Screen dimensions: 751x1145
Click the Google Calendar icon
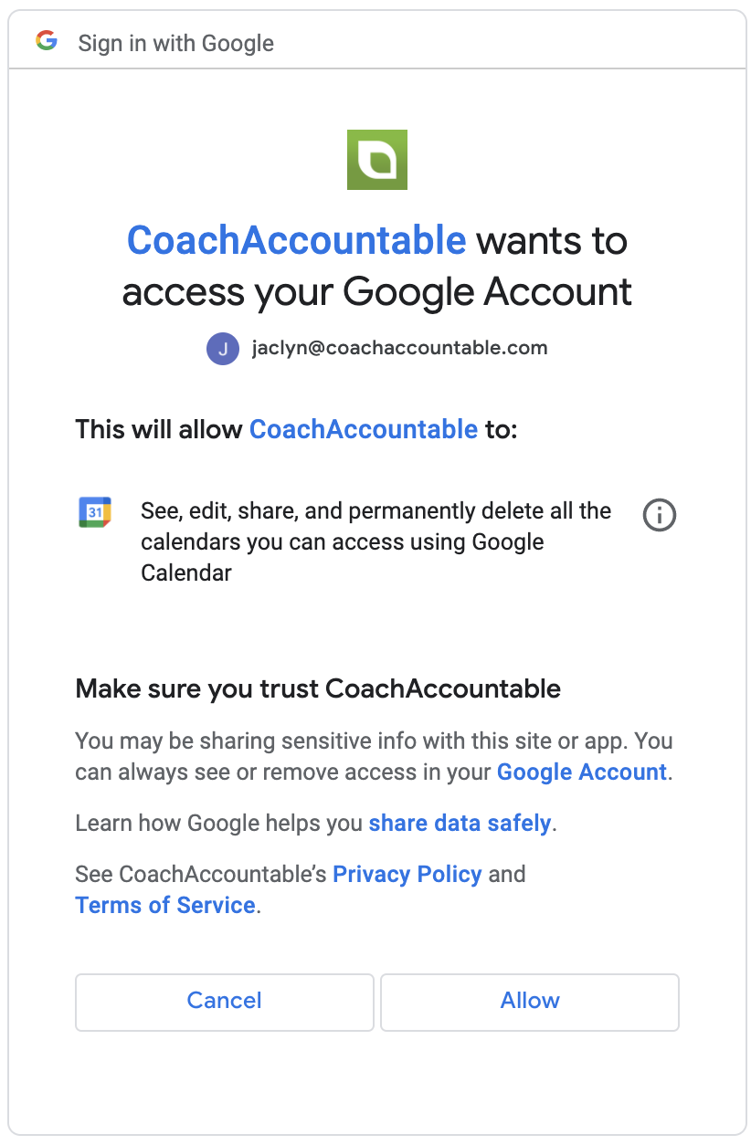coord(95,512)
